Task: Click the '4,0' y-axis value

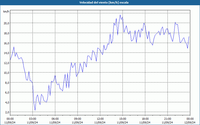Action: [x=7, y=102]
